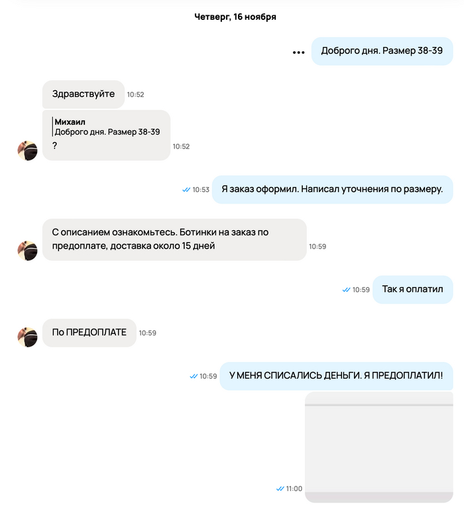The image size is (464, 509).
Task: Click quoted reply Михаил Доброго дня
Action: (x=106, y=127)
